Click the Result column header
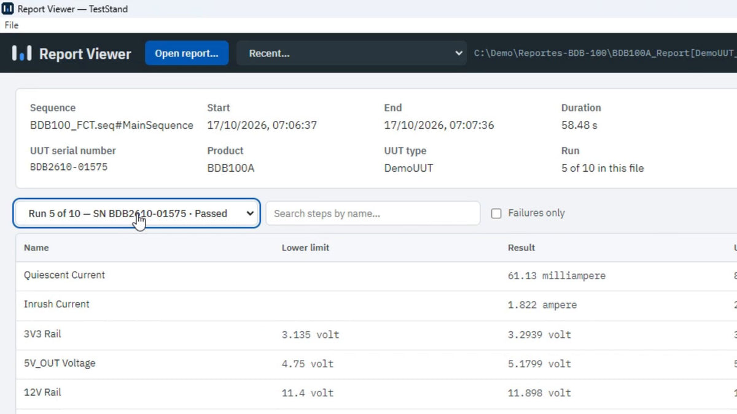Image resolution: width=737 pixels, height=414 pixels. coord(521,248)
